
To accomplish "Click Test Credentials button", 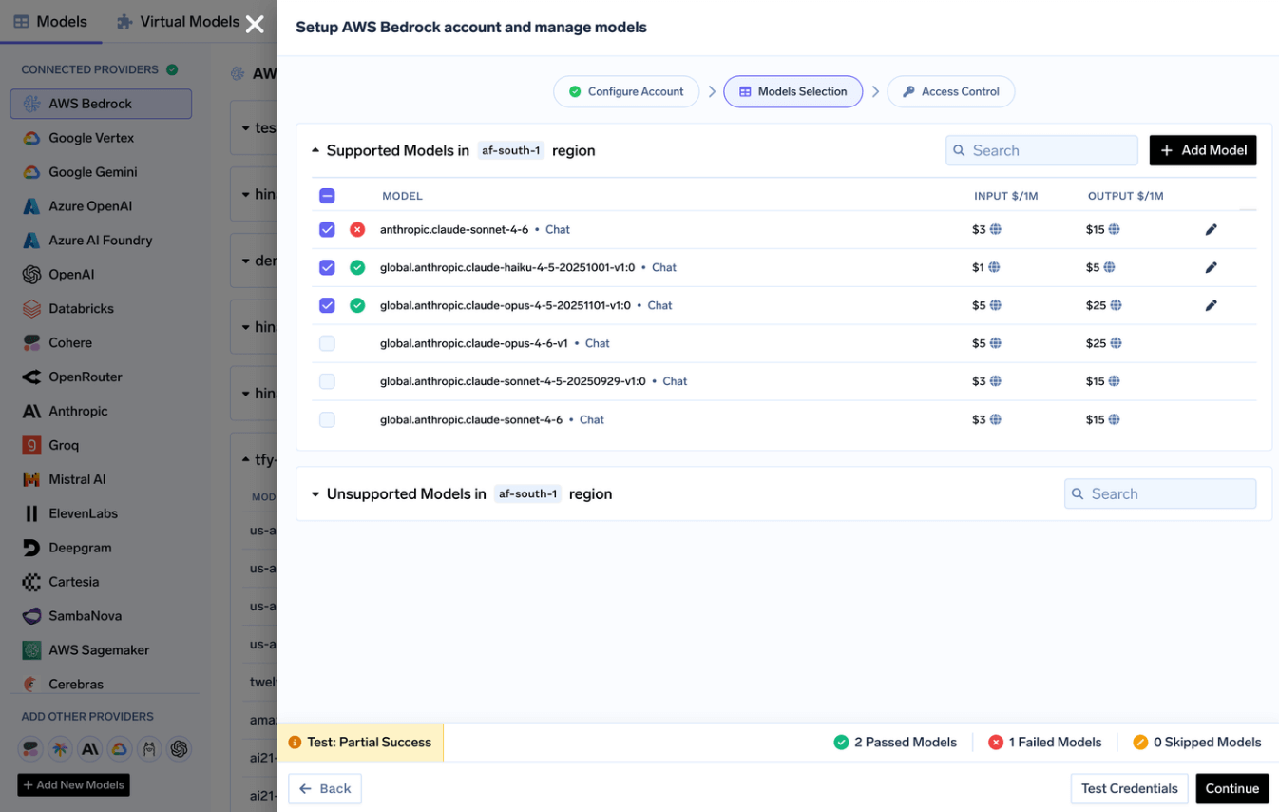I will 1129,788.
